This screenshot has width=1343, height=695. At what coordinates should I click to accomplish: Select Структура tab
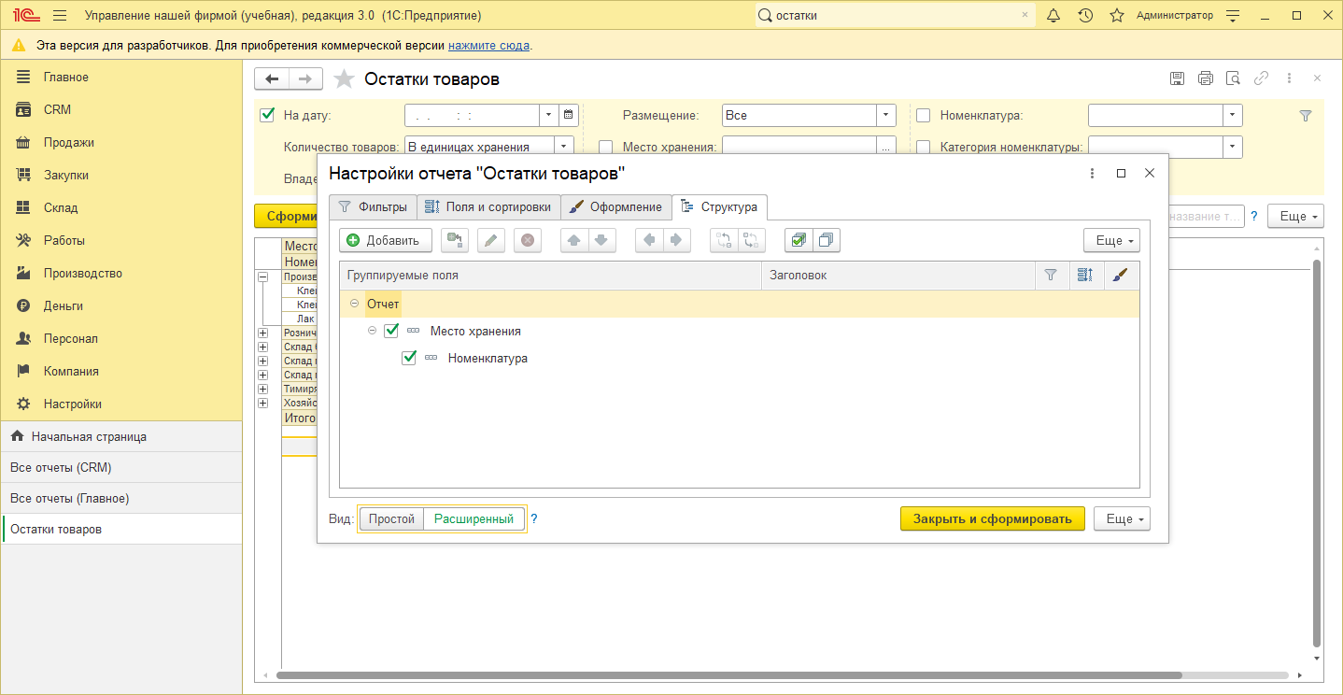coord(719,207)
